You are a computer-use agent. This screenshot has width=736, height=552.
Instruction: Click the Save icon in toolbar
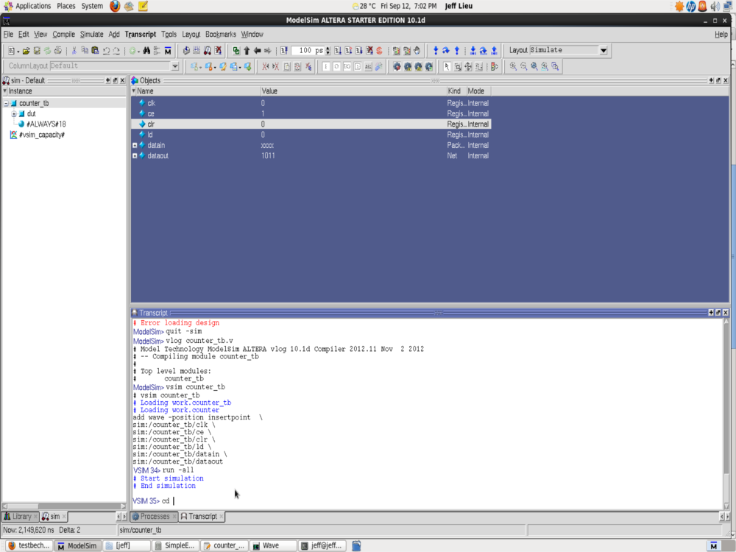37,51
